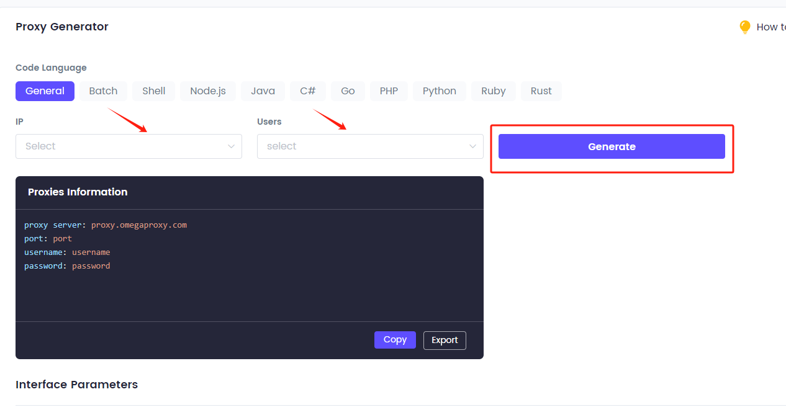Click proxy.omegaproxy.com server text

(139, 225)
